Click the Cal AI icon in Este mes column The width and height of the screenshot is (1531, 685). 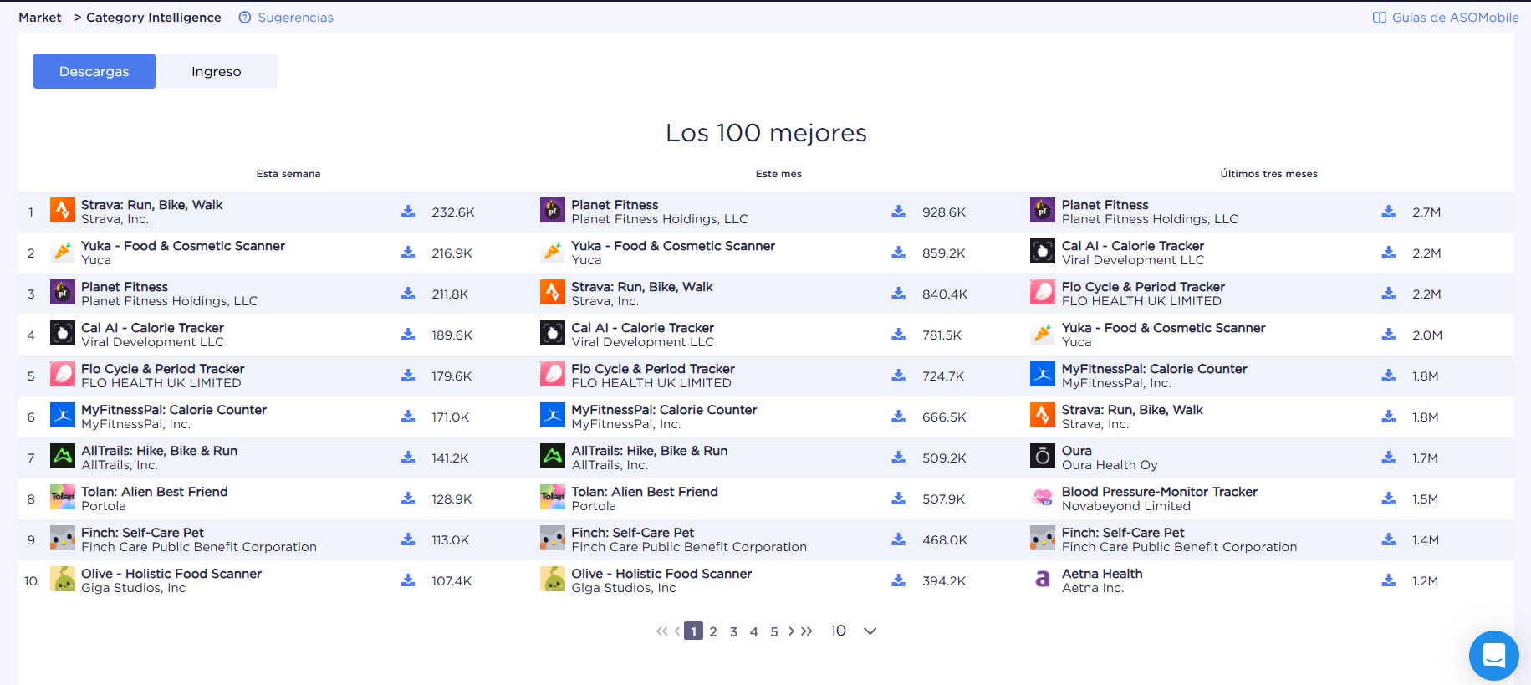click(553, 334)
